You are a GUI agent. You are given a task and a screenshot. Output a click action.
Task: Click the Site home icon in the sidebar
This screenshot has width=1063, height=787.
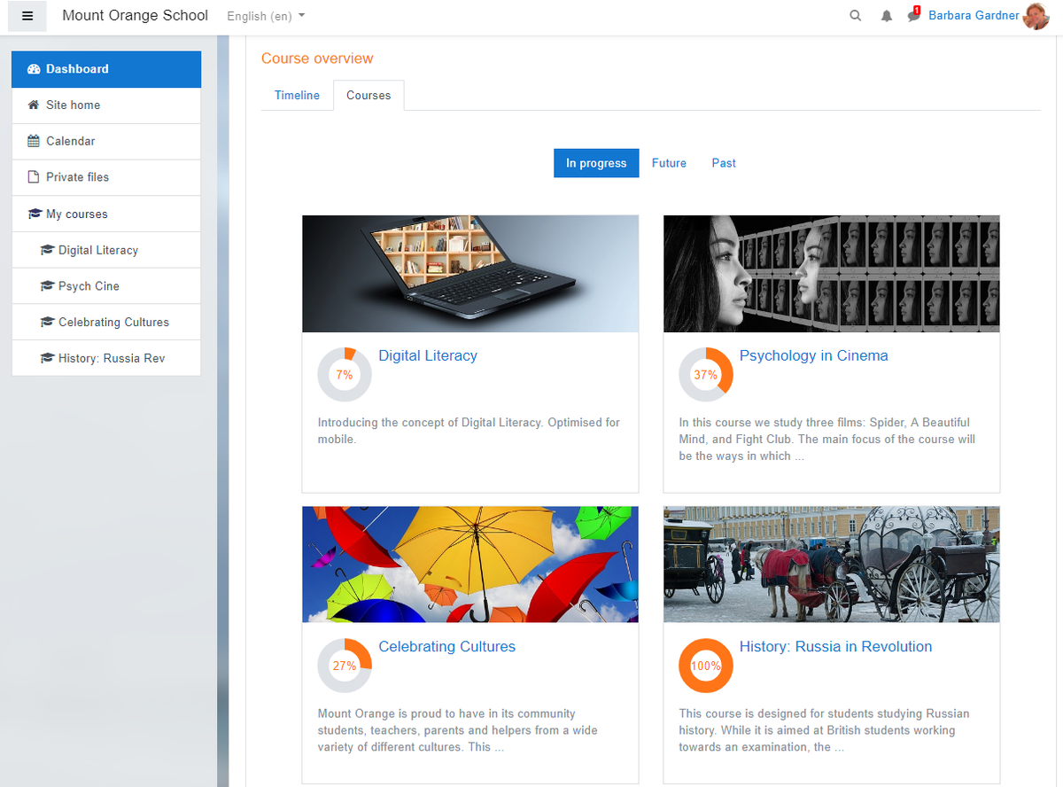[33, 105]
